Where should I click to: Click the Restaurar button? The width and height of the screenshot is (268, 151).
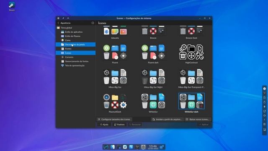click(135, 125)
